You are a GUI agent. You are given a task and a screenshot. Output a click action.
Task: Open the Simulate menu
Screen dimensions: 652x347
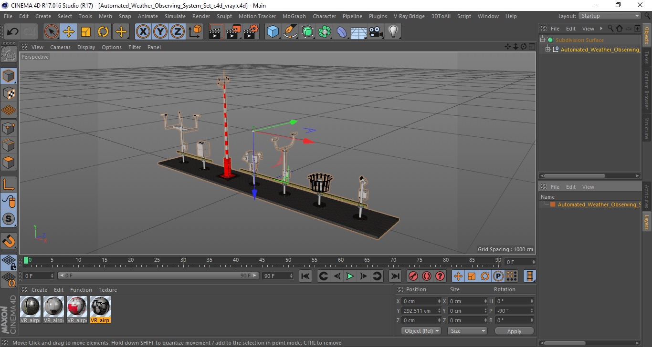click(x=175, y=16)
